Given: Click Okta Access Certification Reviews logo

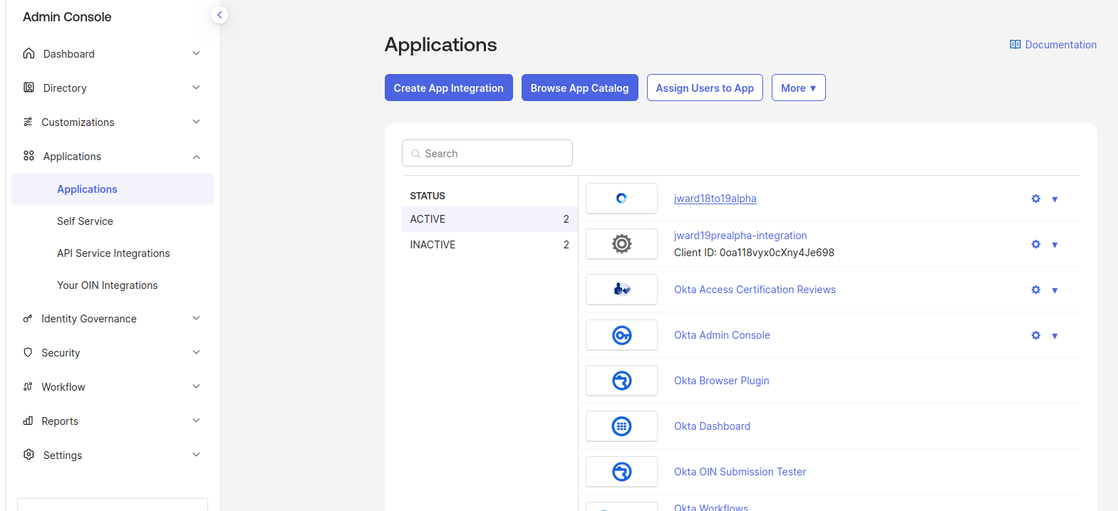Looking at the screenshot, I should pyautogui.click(x=621, y=290).
